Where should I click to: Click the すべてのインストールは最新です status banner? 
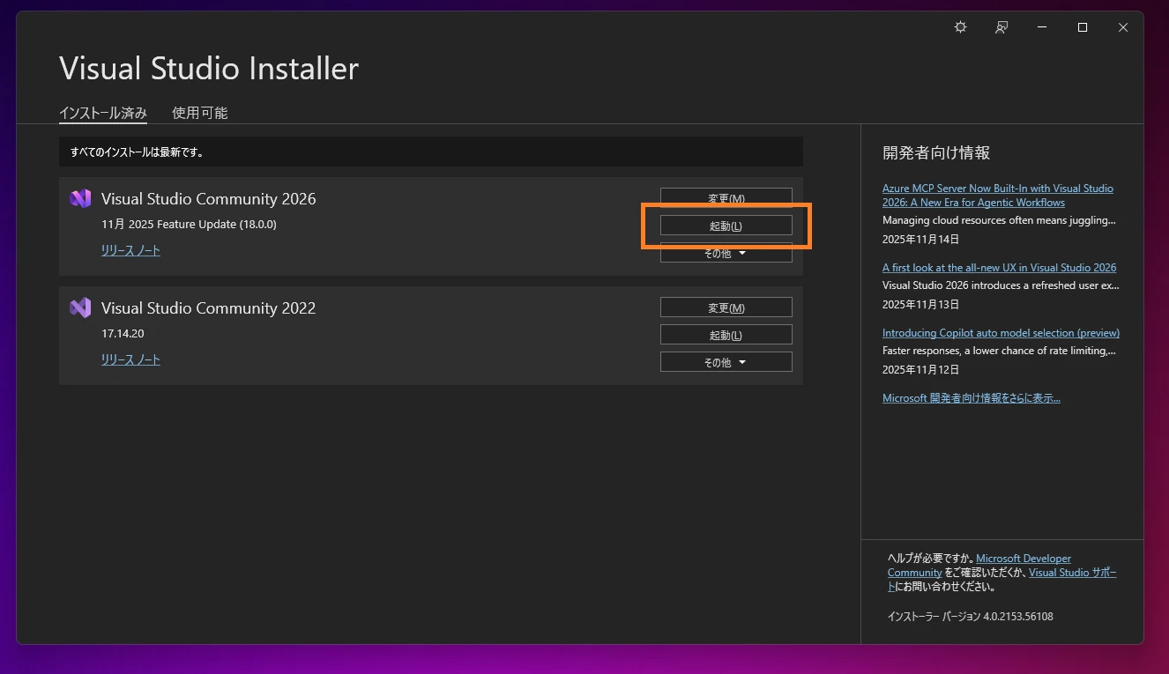[x=430, y=152]
